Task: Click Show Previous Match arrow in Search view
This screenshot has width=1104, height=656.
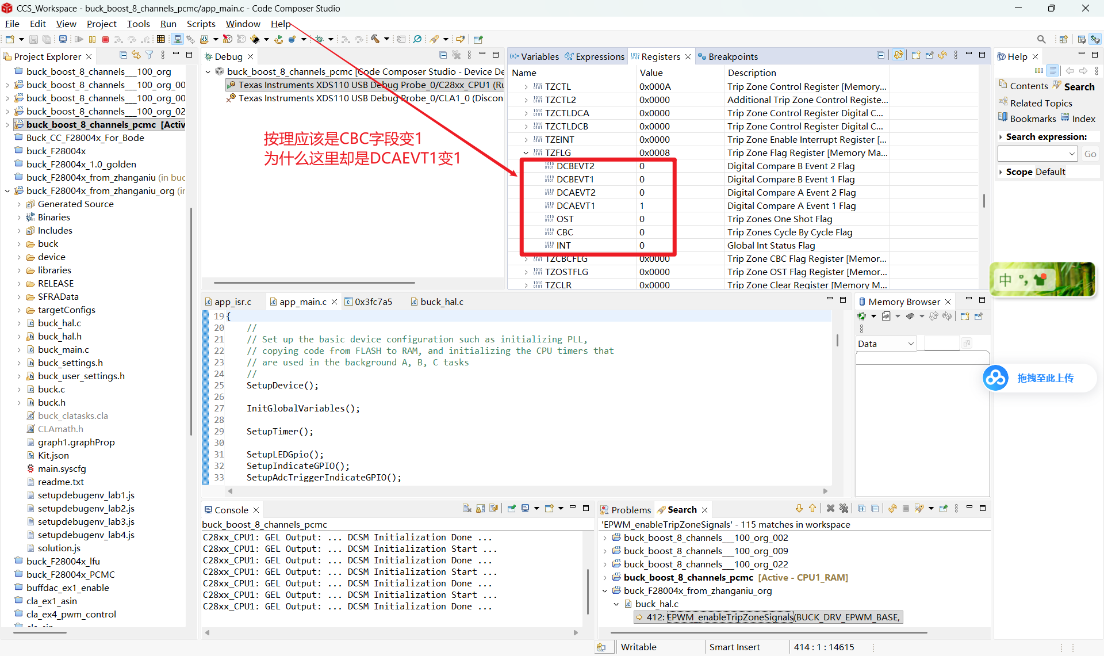Action: click(812, 508)
